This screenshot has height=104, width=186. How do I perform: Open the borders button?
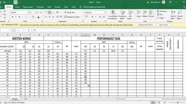click(x=26, y=17)
